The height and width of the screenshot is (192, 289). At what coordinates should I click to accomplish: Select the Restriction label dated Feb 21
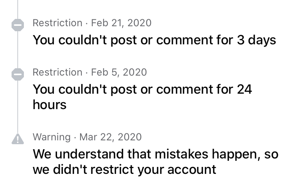pos(57,23)
